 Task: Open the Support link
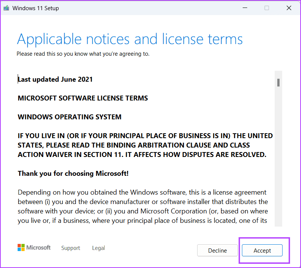tap(71, 248)
